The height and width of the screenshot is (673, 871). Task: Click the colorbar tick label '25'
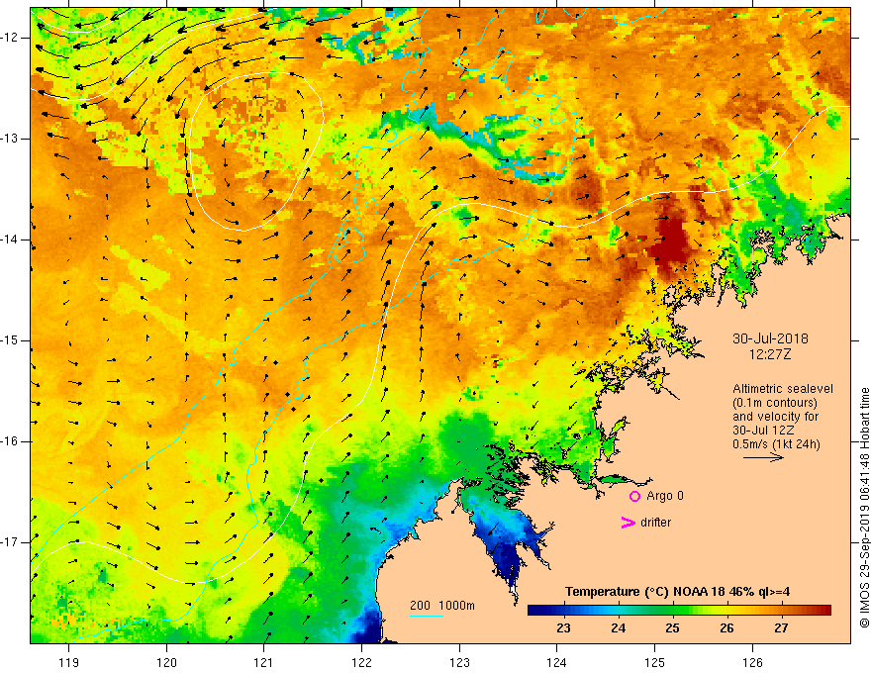tap(672, 628)
